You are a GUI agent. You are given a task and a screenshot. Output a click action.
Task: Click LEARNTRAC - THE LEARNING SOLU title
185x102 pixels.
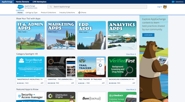pos(61,79)
